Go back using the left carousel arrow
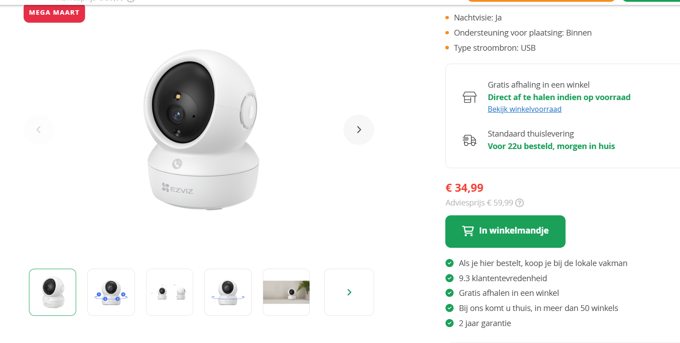Viewport: 680px width, 343px height. coord(38,129)
